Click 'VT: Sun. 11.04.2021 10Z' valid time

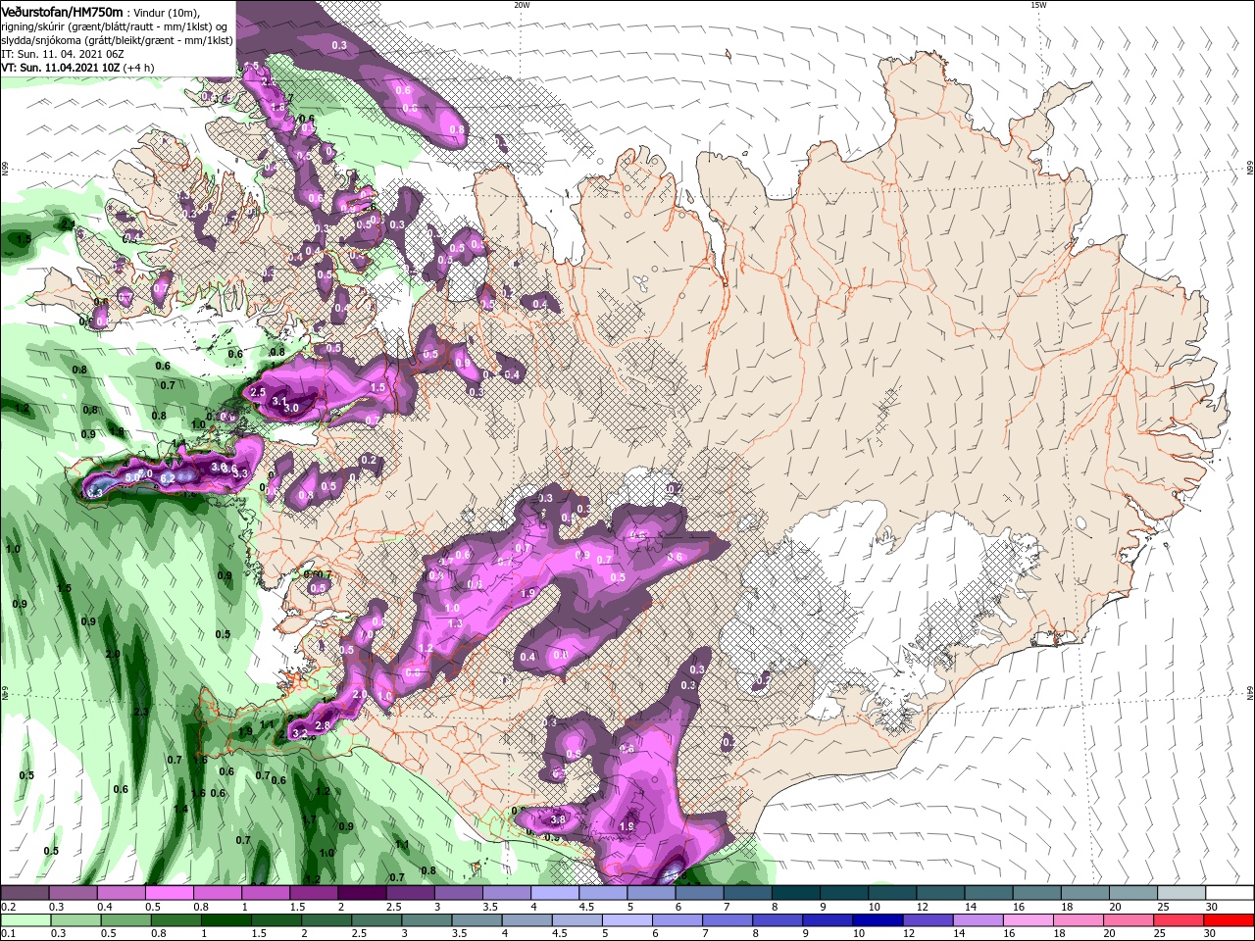point(61,68)
